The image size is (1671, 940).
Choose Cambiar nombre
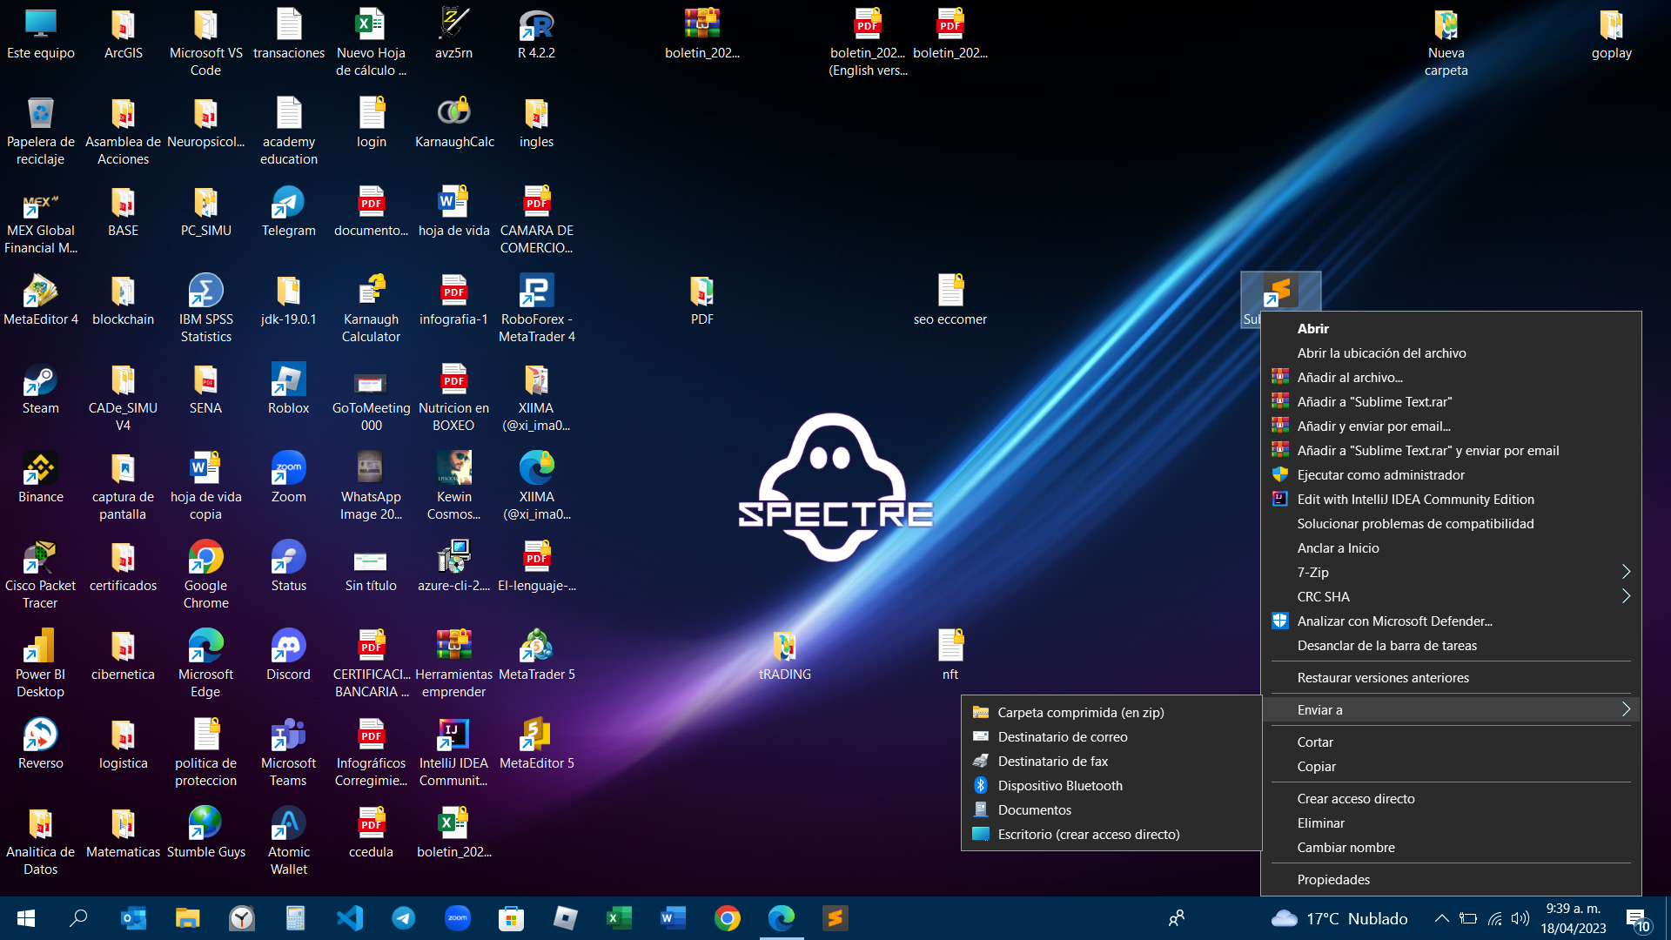pos(1451,847)
